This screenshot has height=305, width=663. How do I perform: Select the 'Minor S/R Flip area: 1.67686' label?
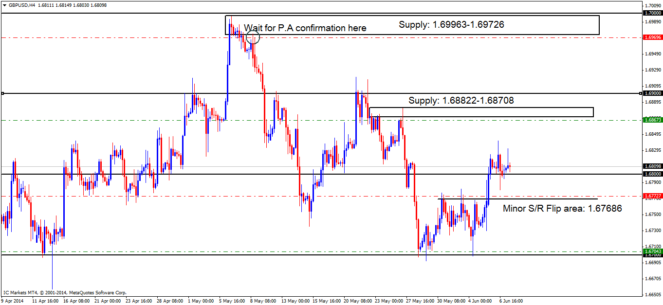(x=562, y=208)
